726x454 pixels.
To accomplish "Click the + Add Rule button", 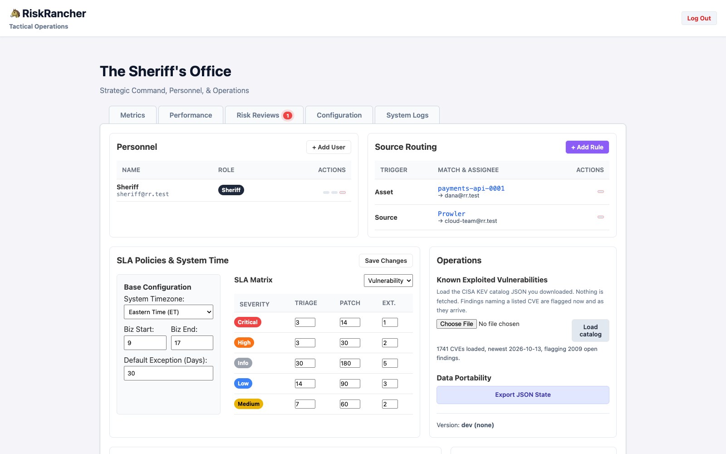I will 587,147.
